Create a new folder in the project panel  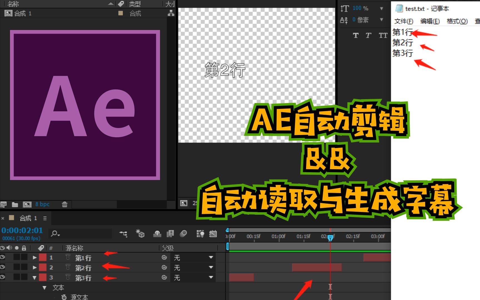[x=15, y=205]
